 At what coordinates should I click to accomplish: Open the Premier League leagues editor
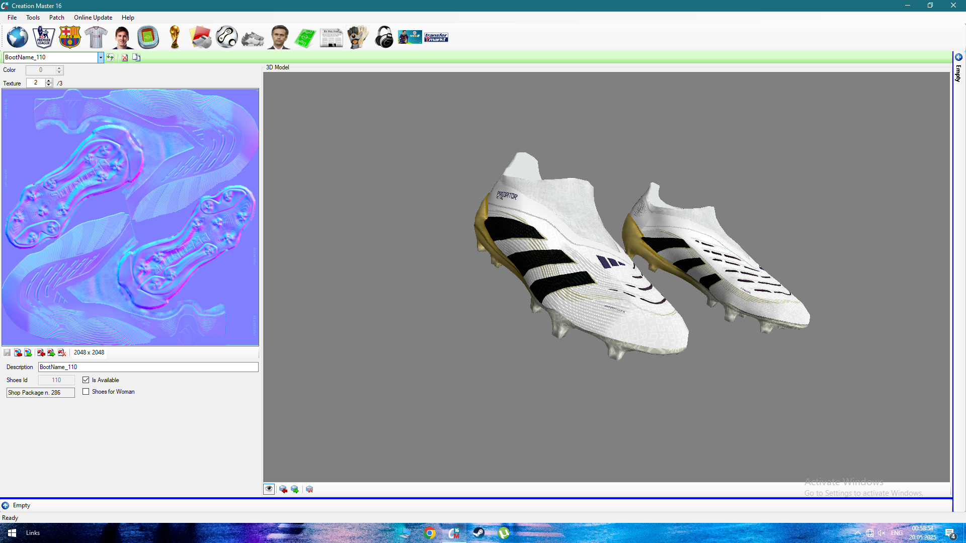click(x=44, y=38)
